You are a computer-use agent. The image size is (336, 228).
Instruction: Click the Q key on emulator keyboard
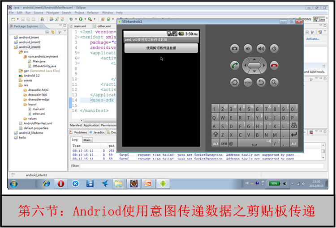click(x=215, y=117)
